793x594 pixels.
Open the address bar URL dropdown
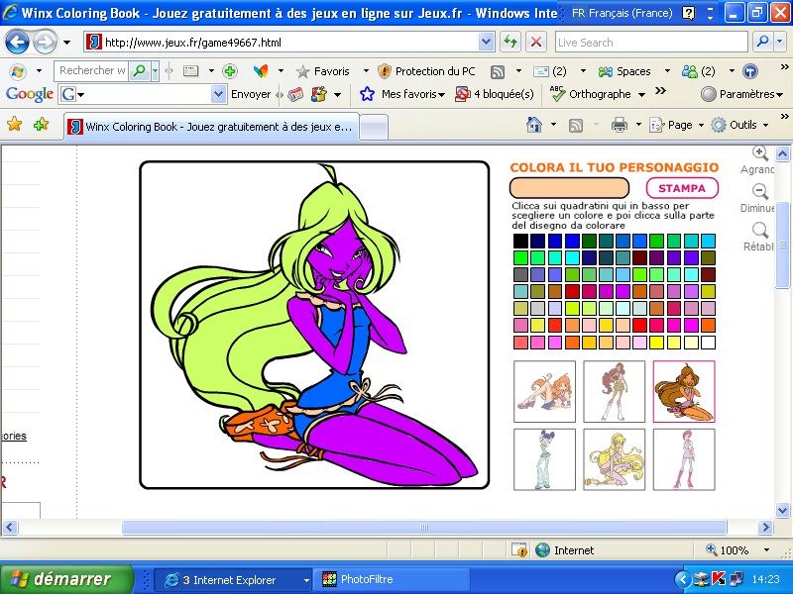pos(486,43)
